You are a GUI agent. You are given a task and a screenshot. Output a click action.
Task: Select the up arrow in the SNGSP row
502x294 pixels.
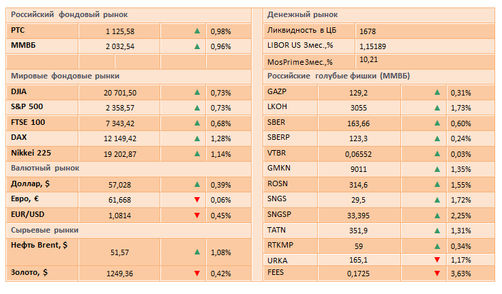click(437, 215)
